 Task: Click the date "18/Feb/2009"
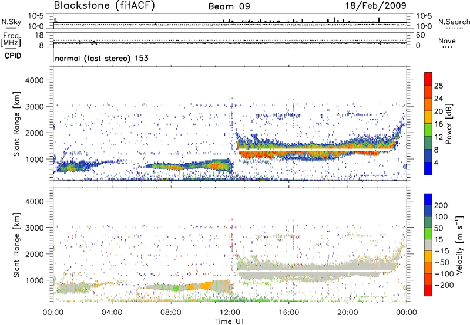pyautogui.click(x=375, y=5)
